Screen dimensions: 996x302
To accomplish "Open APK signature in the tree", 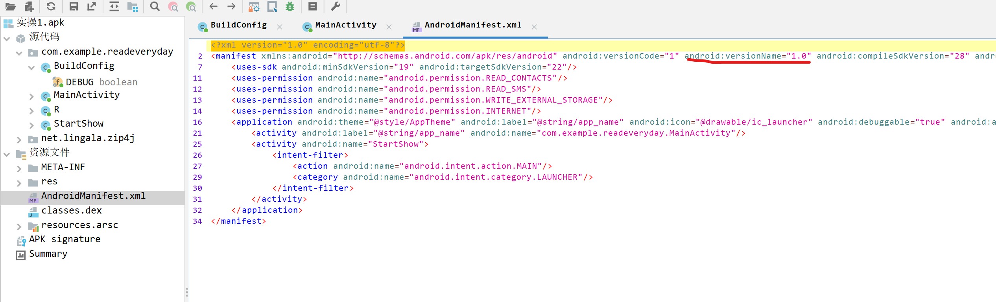I will pos(65,239).
